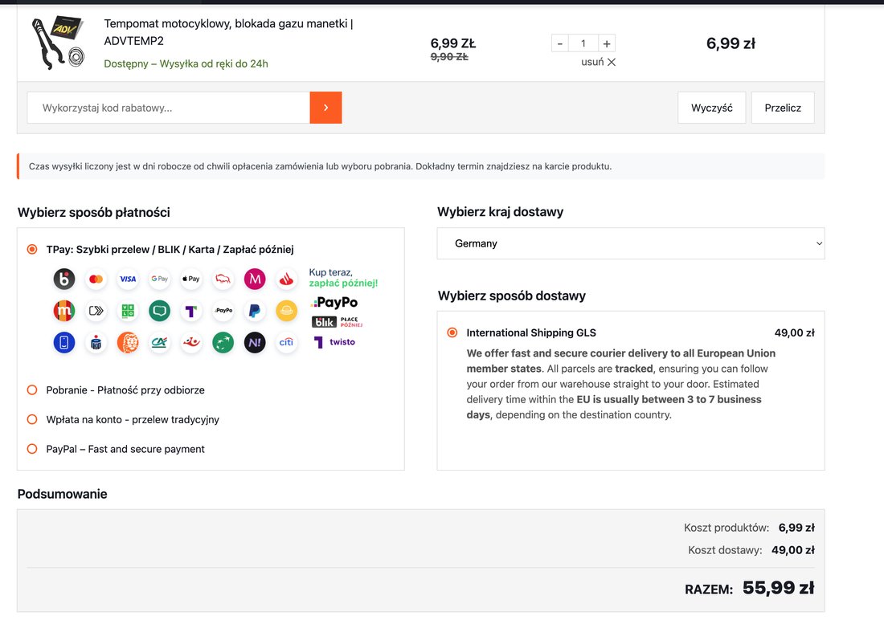Select the Mastercard payment icon
The height and width of the screenshot is (624, 884).
(96, 279)
